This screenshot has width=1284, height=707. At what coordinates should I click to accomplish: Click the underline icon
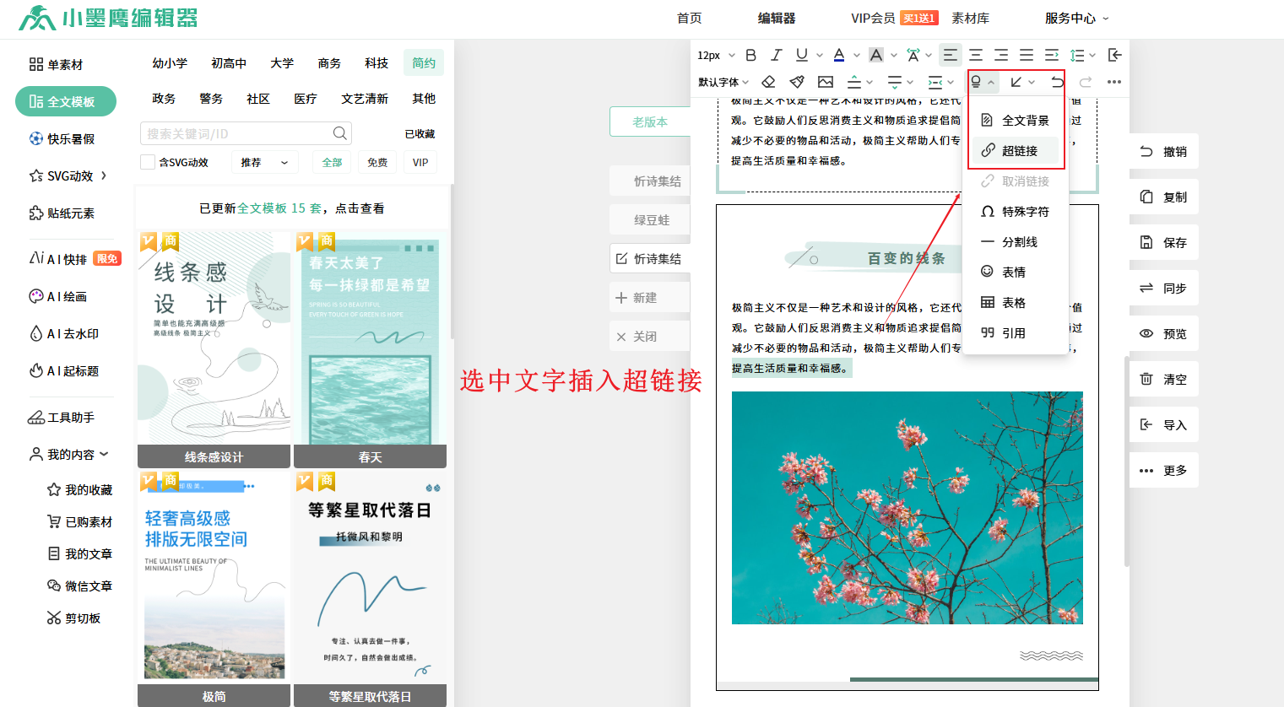[802, 55]
